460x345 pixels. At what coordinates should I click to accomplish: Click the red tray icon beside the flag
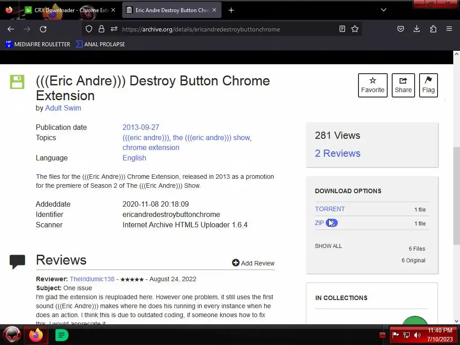pos(382,335)
